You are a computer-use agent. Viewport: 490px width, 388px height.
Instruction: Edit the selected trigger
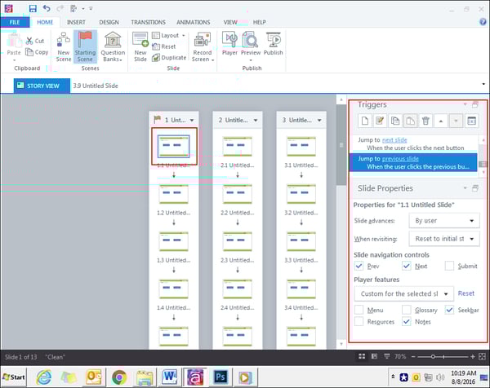[380, 121]
